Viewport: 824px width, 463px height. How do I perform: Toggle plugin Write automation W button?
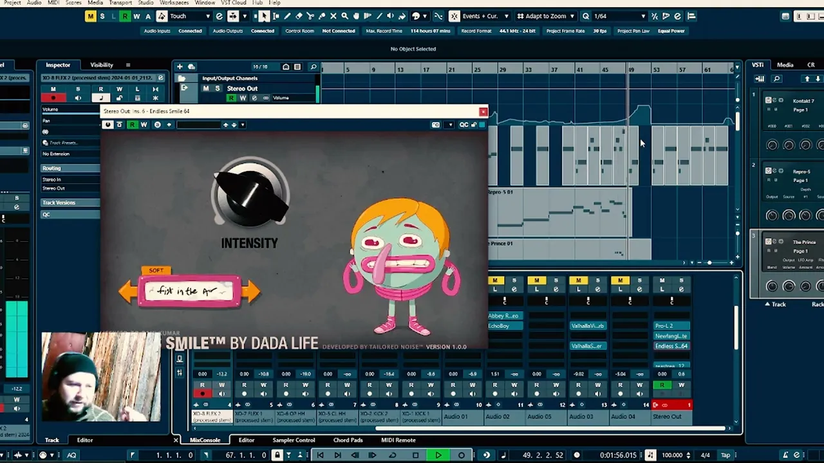144,125
